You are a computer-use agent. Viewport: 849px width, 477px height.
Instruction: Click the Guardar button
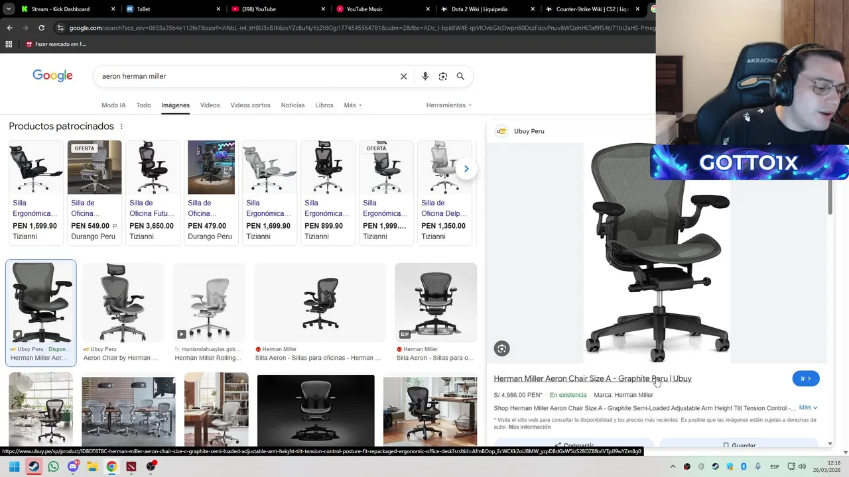pyautogui.click(x=739, y=445)
